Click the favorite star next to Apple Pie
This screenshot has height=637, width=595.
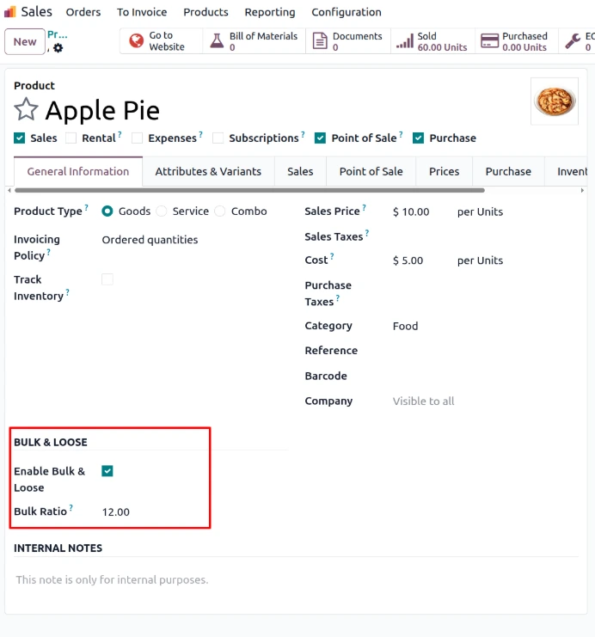tap(26, 110)
